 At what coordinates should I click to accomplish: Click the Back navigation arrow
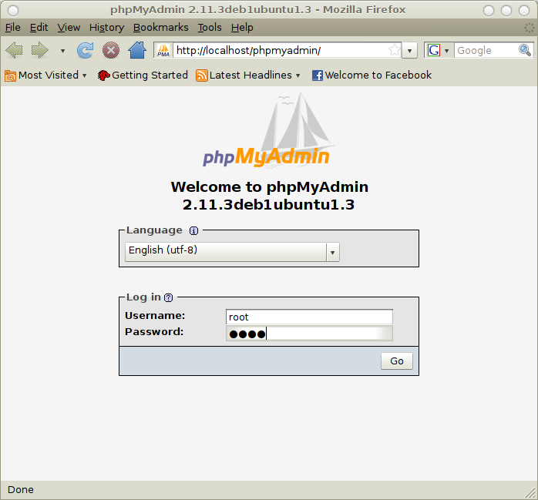coord(14,50)
